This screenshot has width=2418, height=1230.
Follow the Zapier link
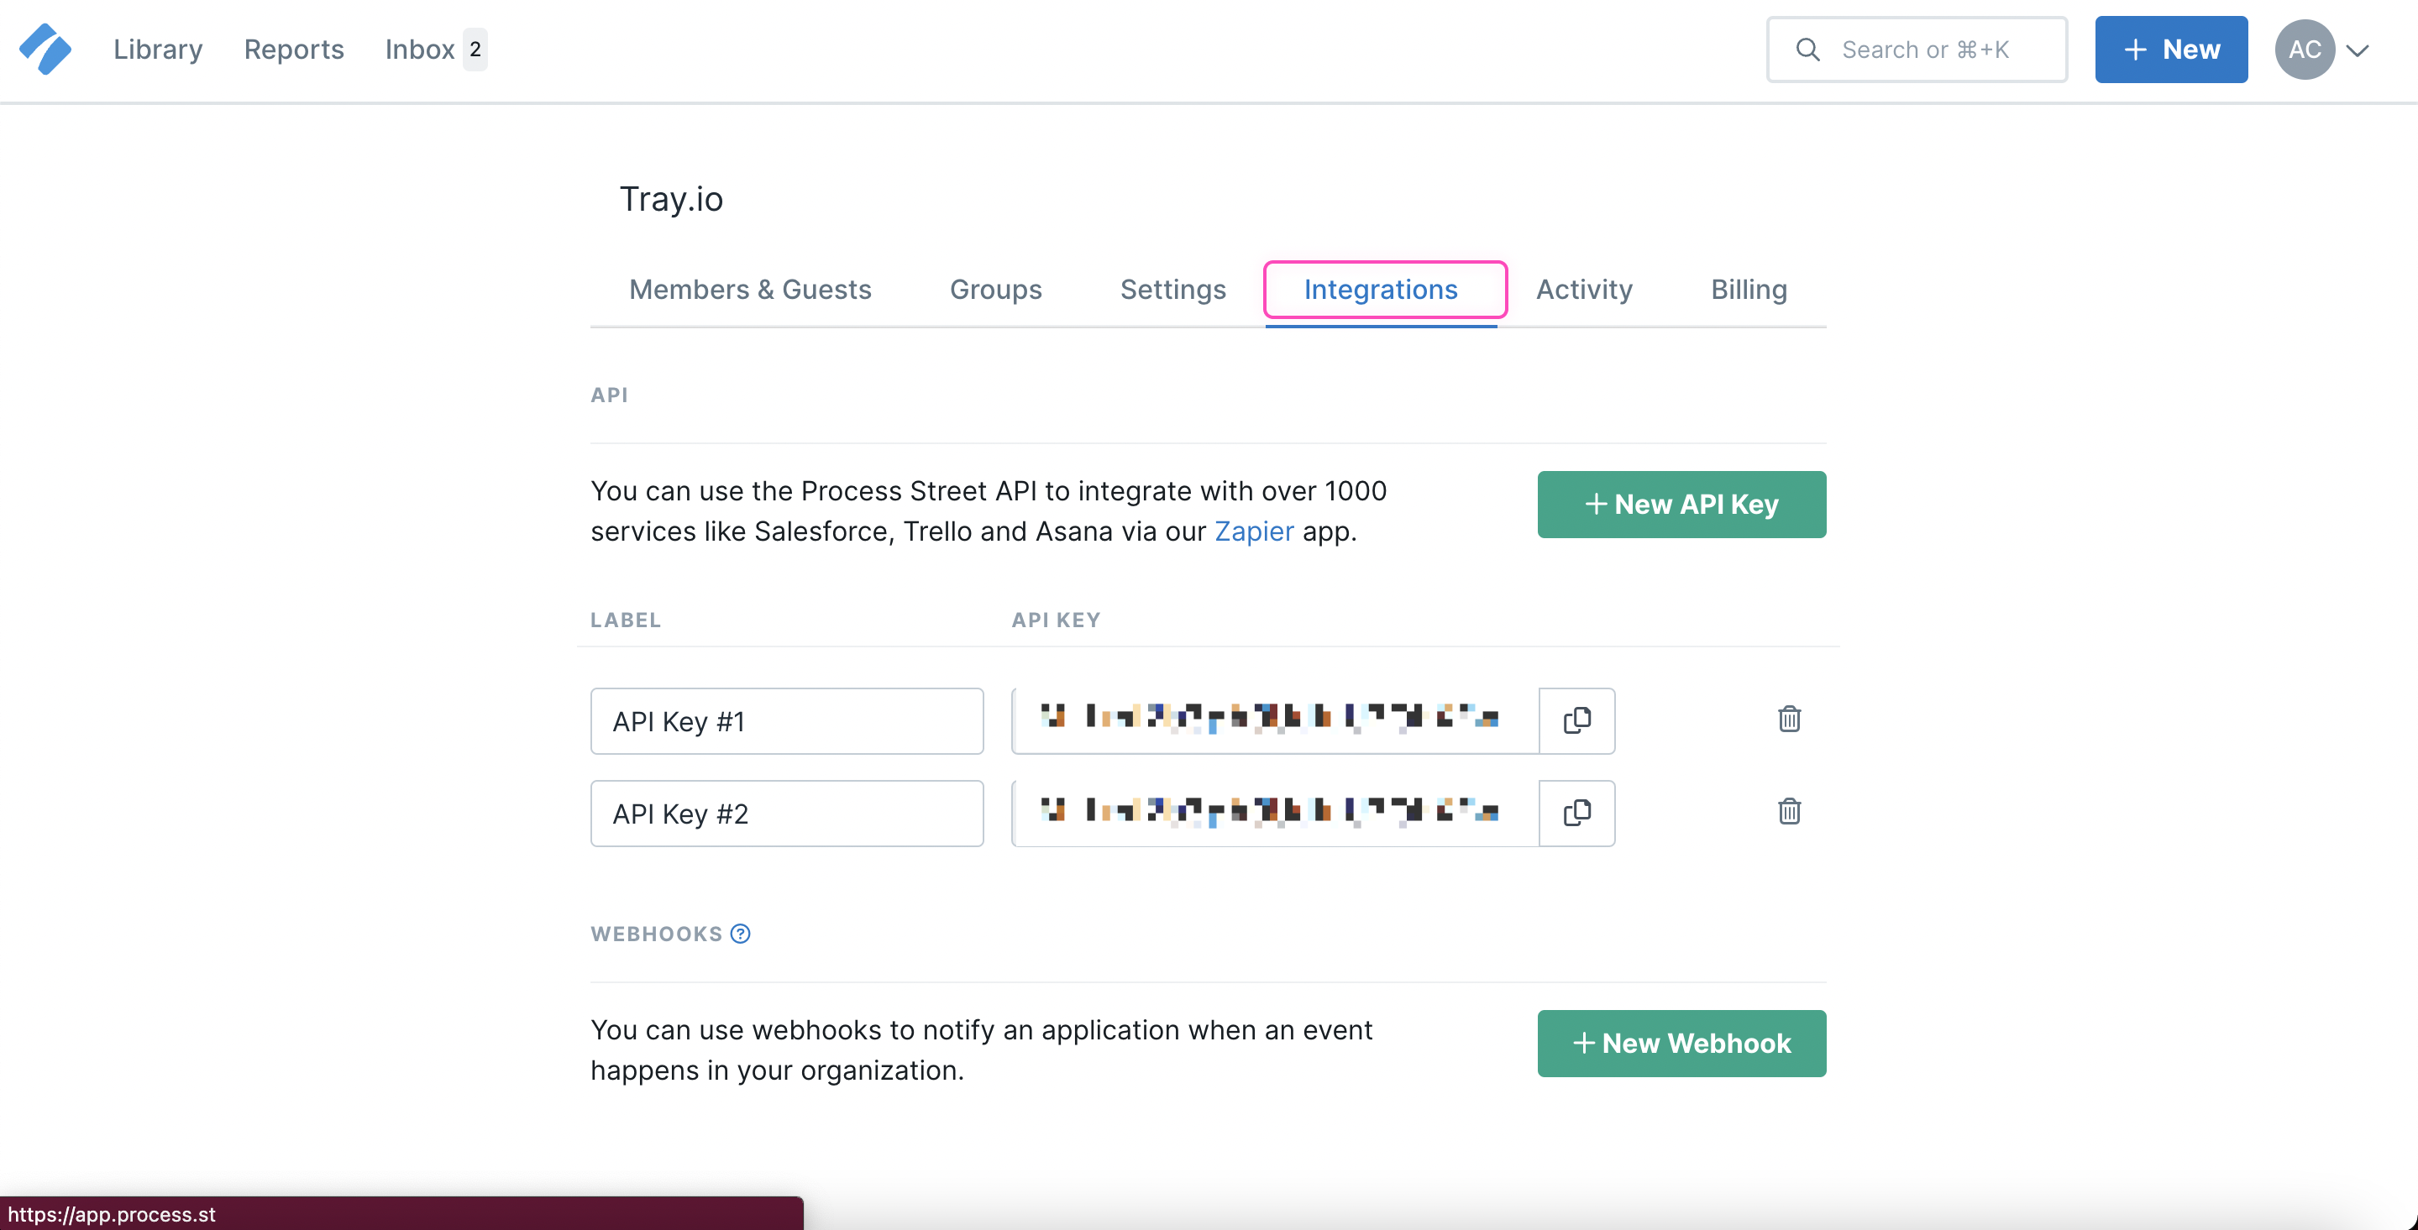click(x=1253, y=532)
